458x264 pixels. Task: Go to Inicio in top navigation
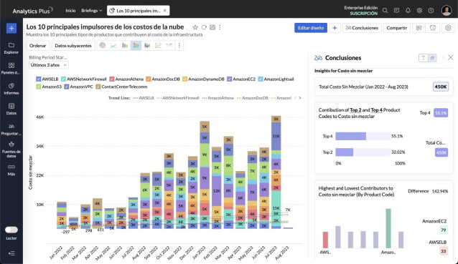click(70, 11)
